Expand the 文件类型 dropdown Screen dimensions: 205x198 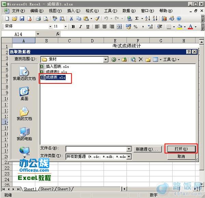[129, 157]
